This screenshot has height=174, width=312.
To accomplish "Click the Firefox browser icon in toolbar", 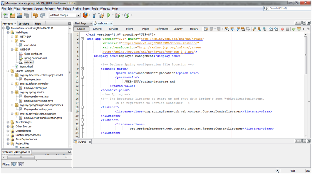I will point(85,15).
